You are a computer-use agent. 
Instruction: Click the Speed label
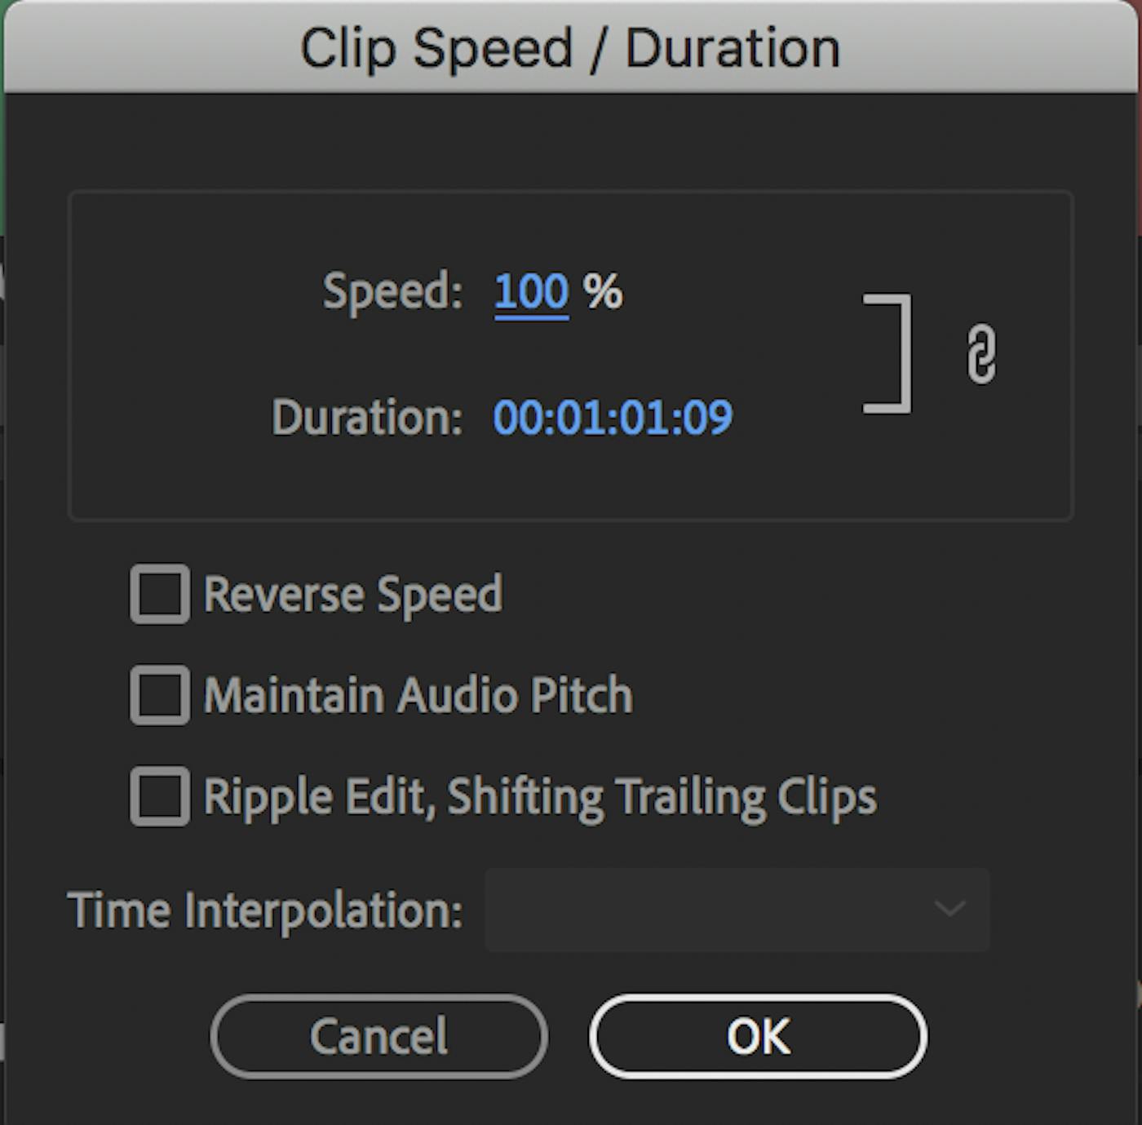(392, 292)
